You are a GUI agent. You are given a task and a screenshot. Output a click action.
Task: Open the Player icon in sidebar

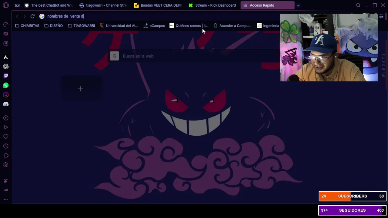point(6,118)
